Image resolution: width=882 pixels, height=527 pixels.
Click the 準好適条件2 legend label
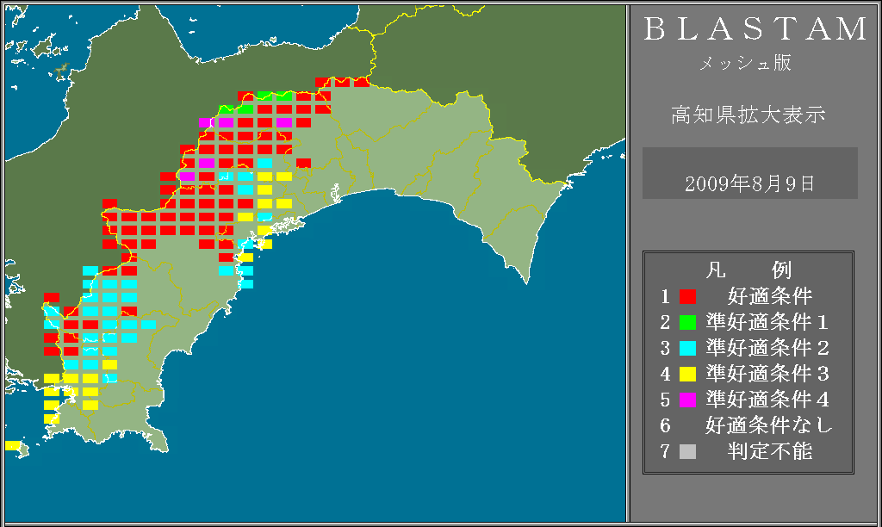pos(767,348)
